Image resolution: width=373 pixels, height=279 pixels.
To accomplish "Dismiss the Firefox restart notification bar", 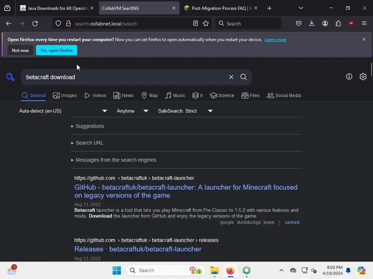I will (x=364, y=39).
